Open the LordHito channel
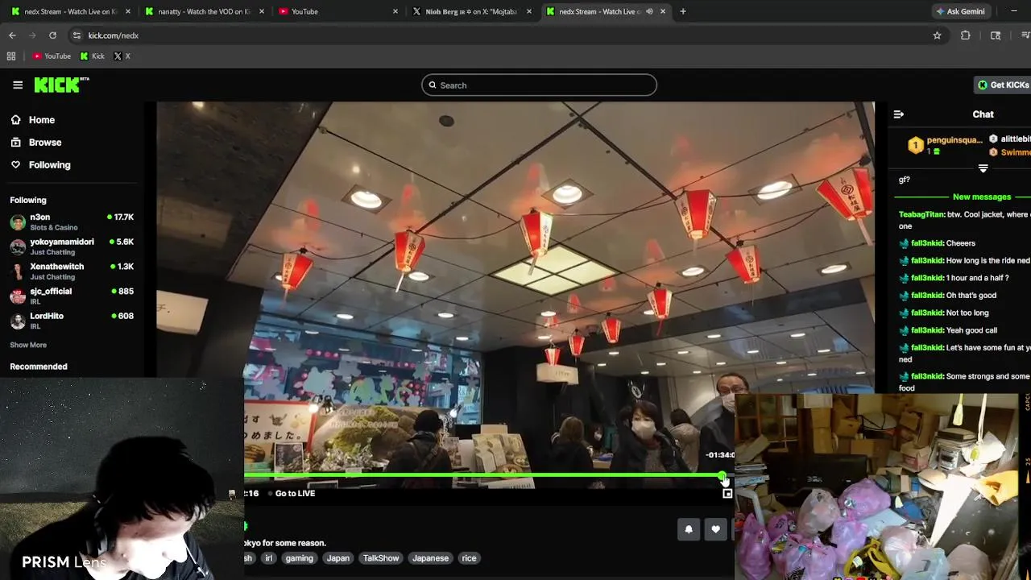Viewport: 1031px width, 580px height. 72,321
